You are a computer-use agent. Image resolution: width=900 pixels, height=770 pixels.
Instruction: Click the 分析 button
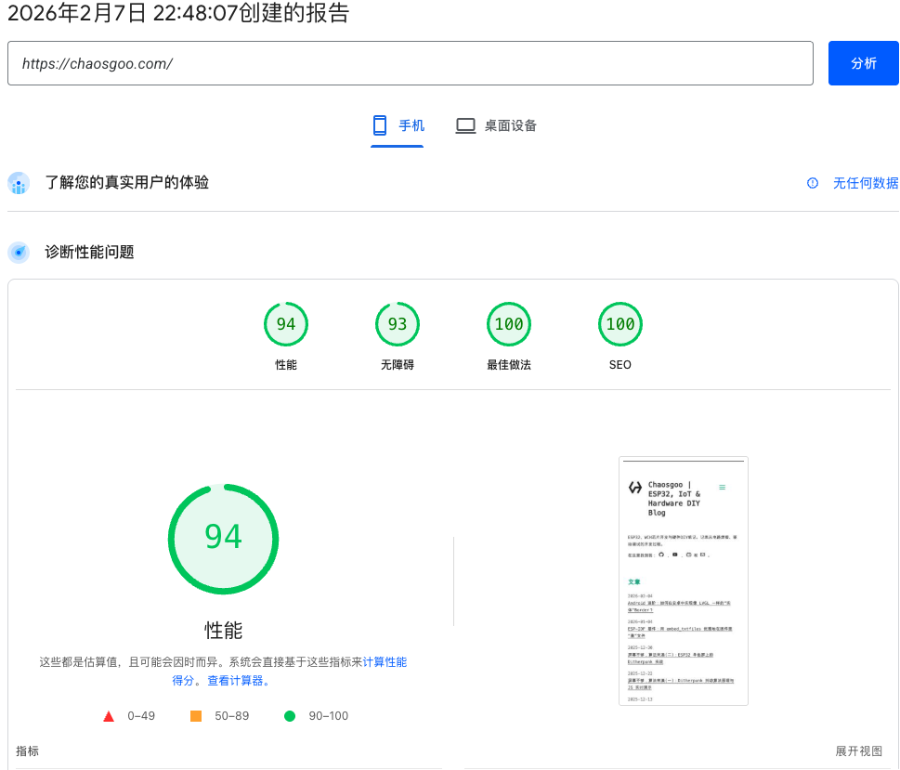click(862, 62)
